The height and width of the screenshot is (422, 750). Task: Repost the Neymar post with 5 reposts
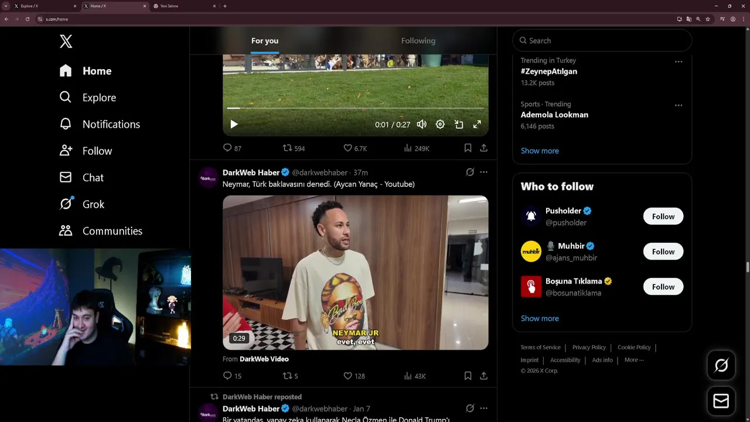(x=291, y=376)
